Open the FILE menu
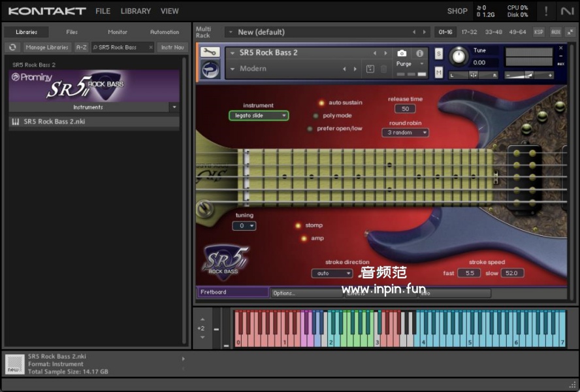The width and height of the screenshot is (580, 392). click(103, 11)
